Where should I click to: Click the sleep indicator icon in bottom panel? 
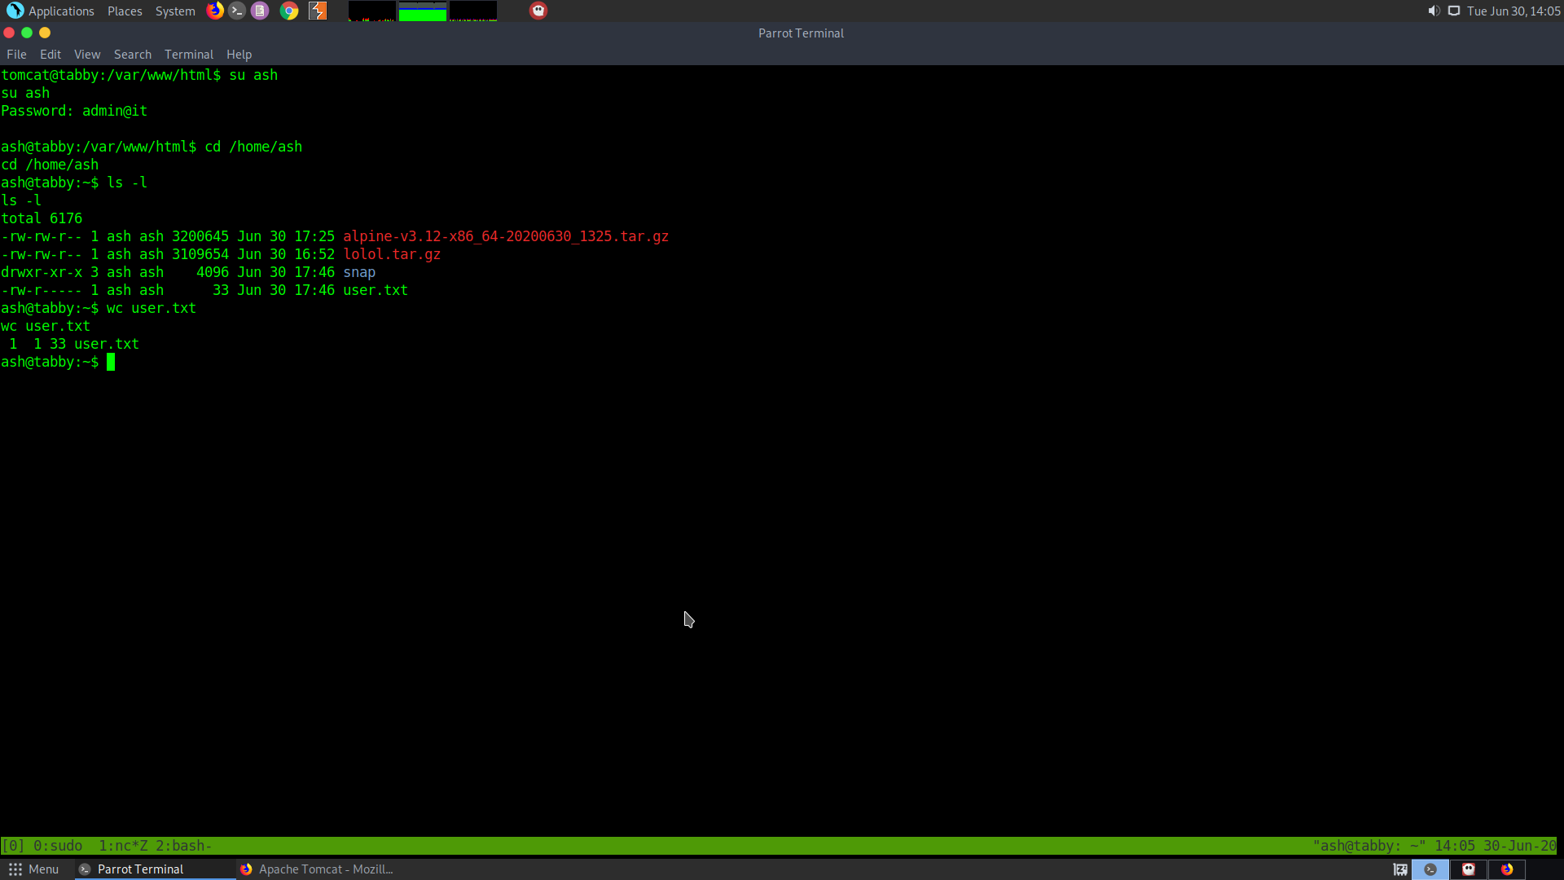[1400, 869]
